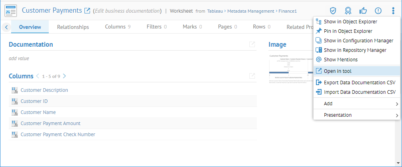Toggle the three-dot more actions menu

click(393, 11)
